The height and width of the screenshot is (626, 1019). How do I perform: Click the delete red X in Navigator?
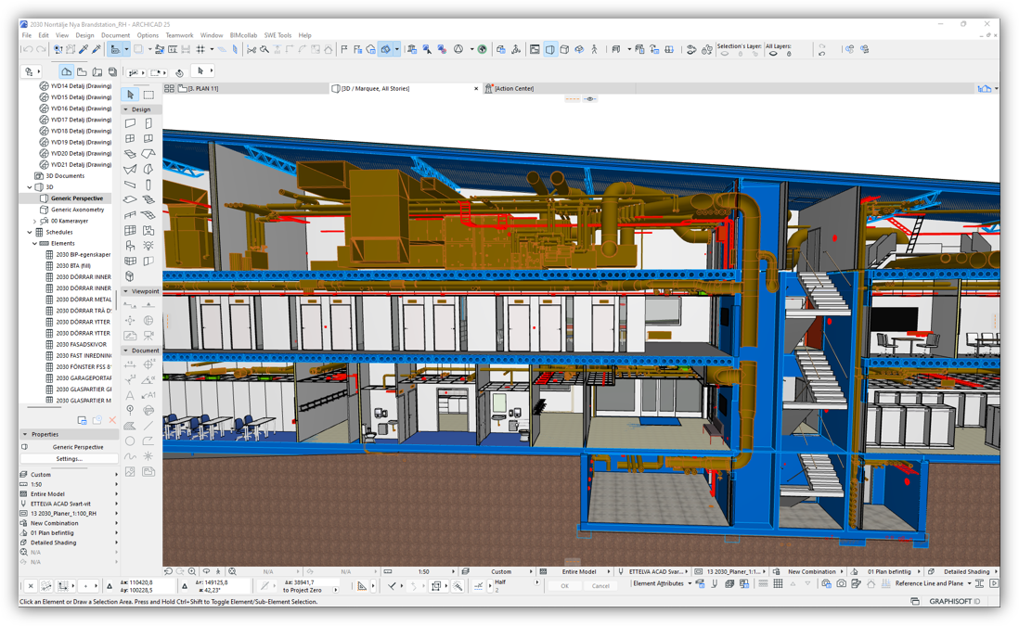[x=112, y=421]
